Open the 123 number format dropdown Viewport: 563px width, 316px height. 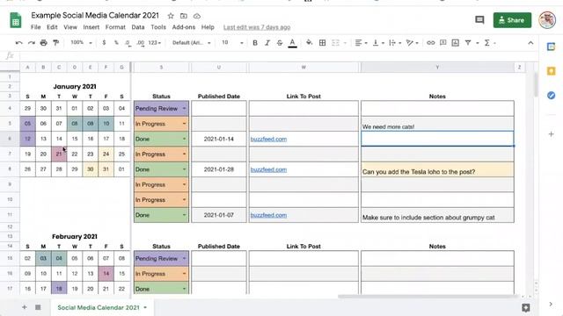coord(155,43)
